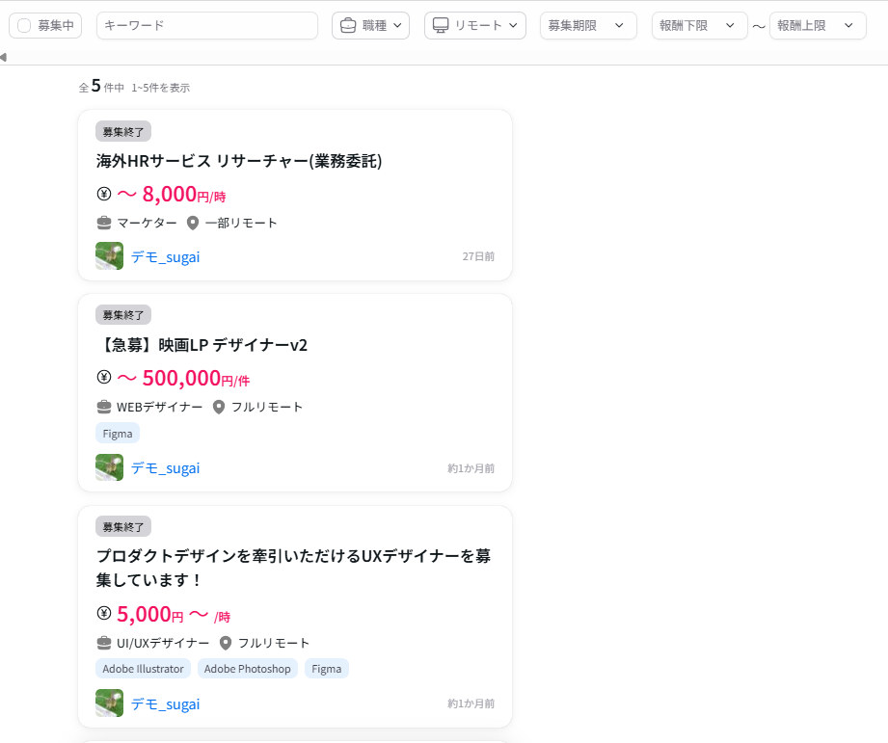Click the 募集終了 badge on 海外HR card
Image resolution: width=888 pixels, height=743 pixels.
122,131
